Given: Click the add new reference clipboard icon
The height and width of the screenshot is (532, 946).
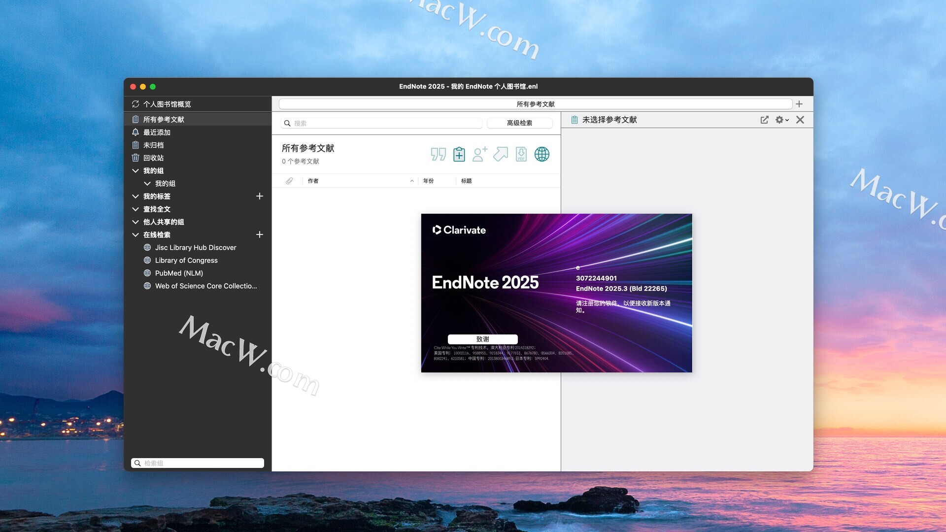Looking at the screenshot, I should pyautogui.click(x=459, y=154).
